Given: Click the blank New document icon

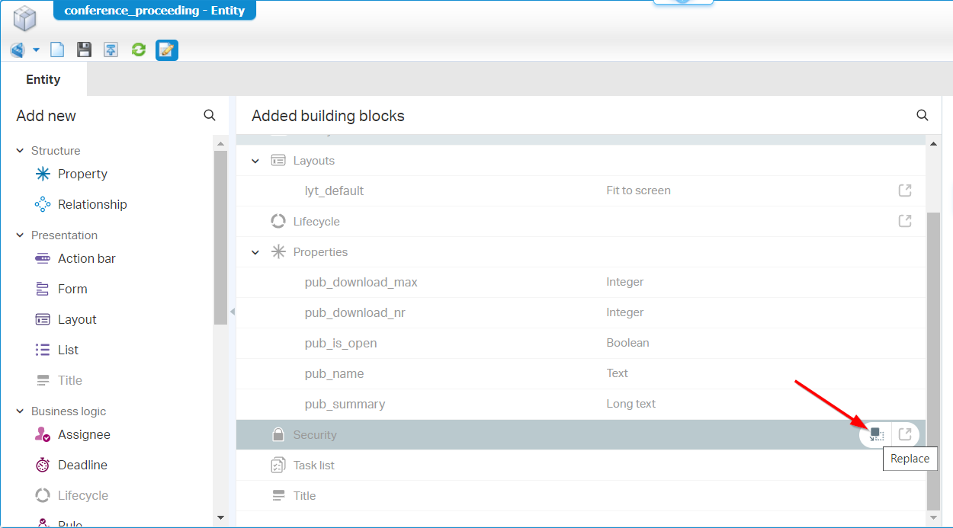Looking at the screenshot, I should point(57,50).
